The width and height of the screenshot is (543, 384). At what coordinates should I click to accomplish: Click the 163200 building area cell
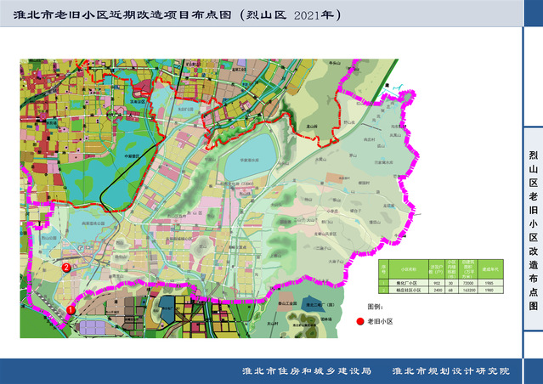(x=468, y=290)
